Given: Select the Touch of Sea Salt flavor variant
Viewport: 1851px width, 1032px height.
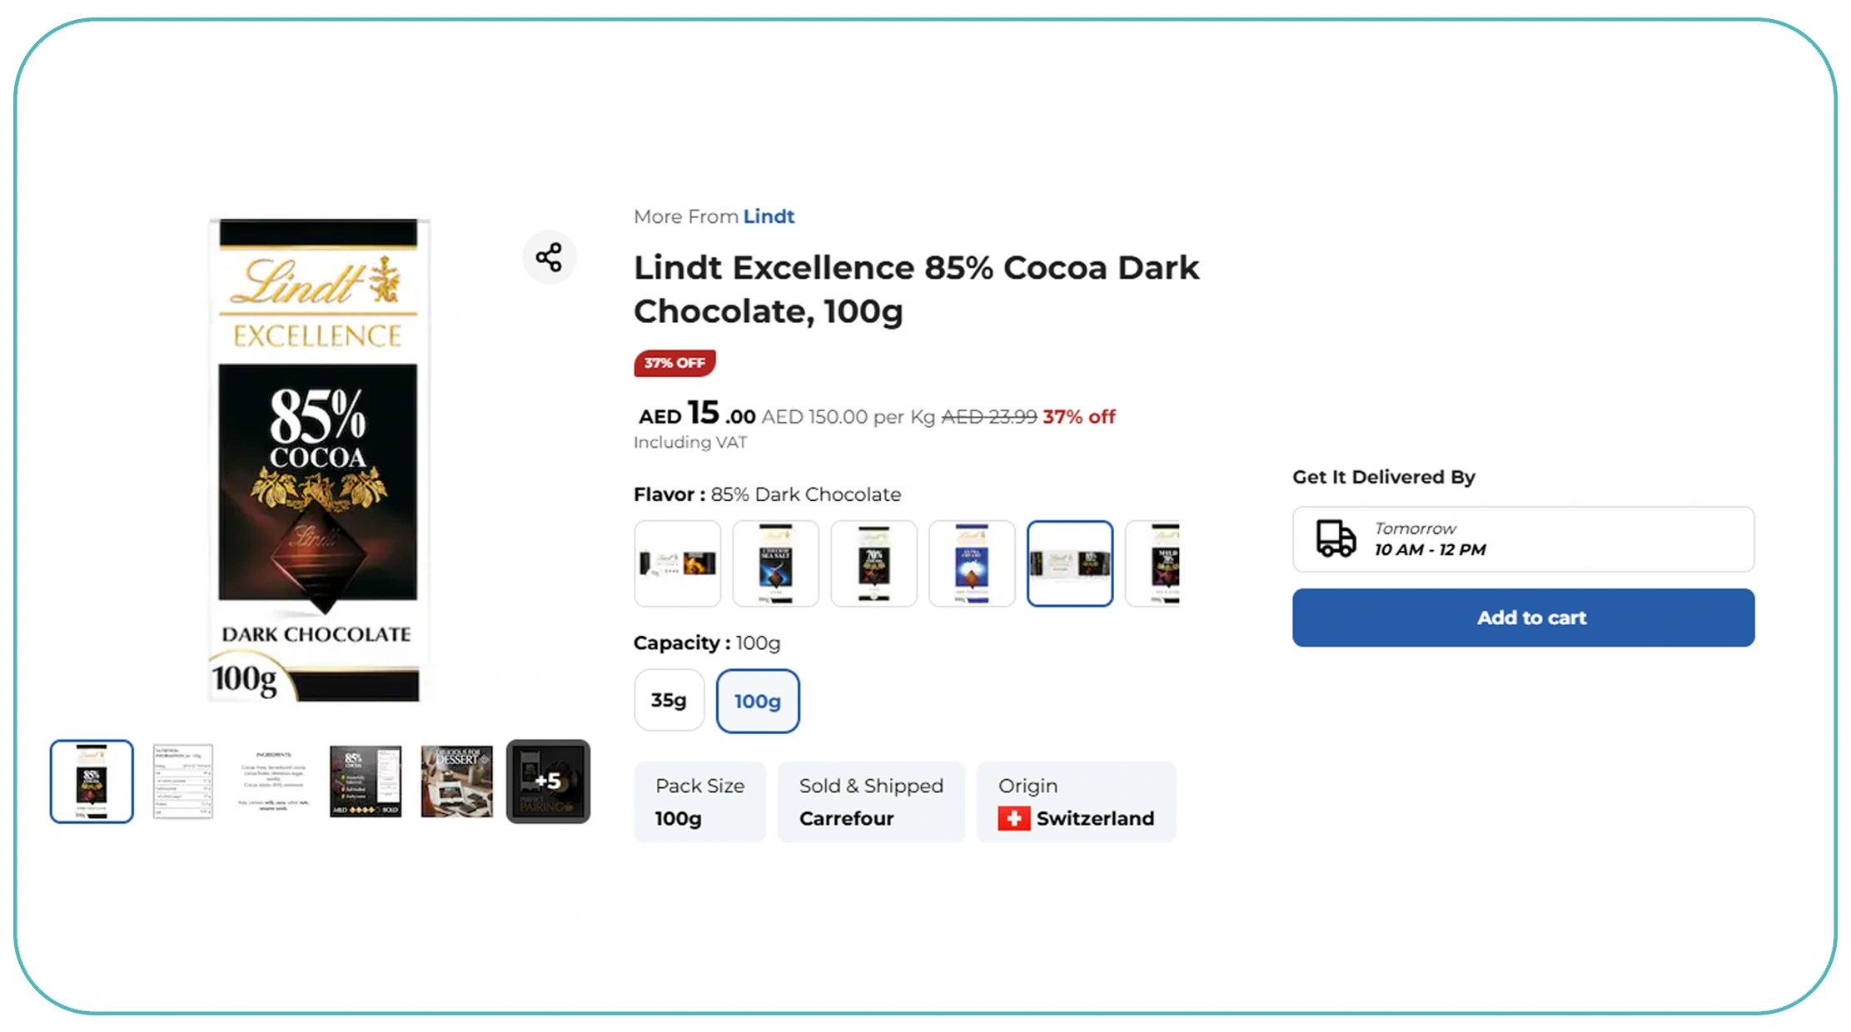Looking at the screenshot, I should (775, 563).
